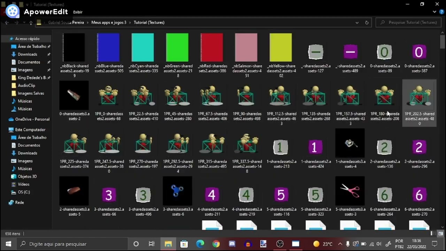This screenshot has width=446, height=251.
Task: Open OneDrive - Personal
Action: click(x=32, y=119)
